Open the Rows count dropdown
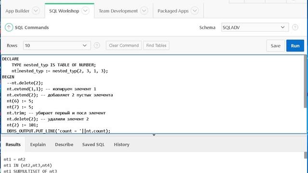308x173 pixels. tap(57, 46)
